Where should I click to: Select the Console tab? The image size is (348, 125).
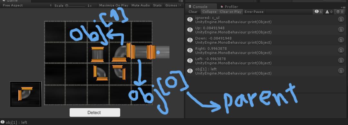(x=200, y=7)
